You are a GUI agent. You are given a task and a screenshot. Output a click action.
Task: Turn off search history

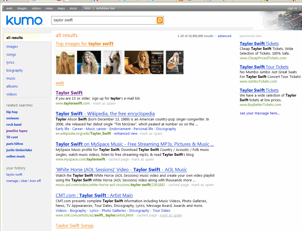click(35, 181)
